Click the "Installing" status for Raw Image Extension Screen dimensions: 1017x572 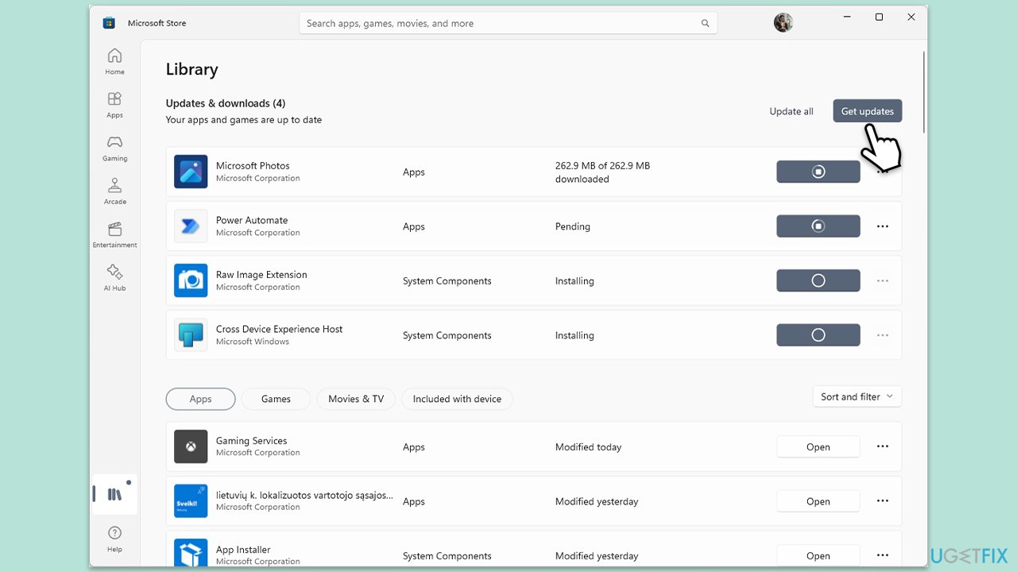pyautogui.click(x=574, y=281)
